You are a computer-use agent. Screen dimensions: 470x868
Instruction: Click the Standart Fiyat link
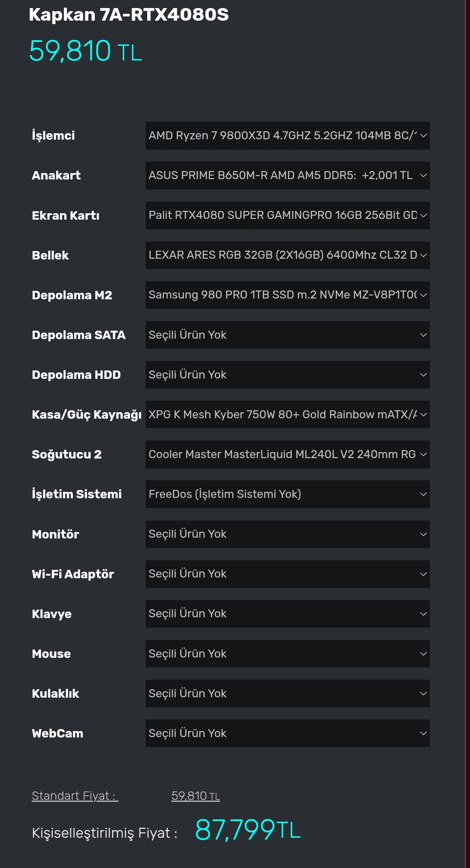click(75, 796)
